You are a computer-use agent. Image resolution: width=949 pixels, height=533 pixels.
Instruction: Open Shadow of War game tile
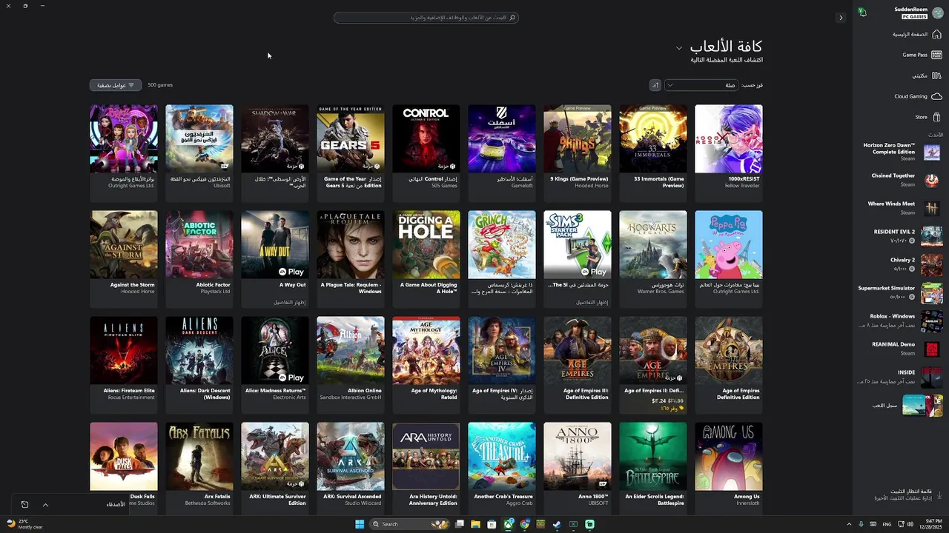(275, 152)
